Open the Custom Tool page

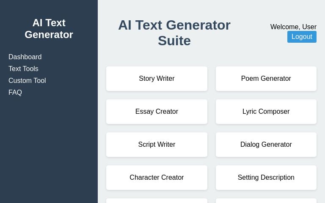click(x=27, y=81)
